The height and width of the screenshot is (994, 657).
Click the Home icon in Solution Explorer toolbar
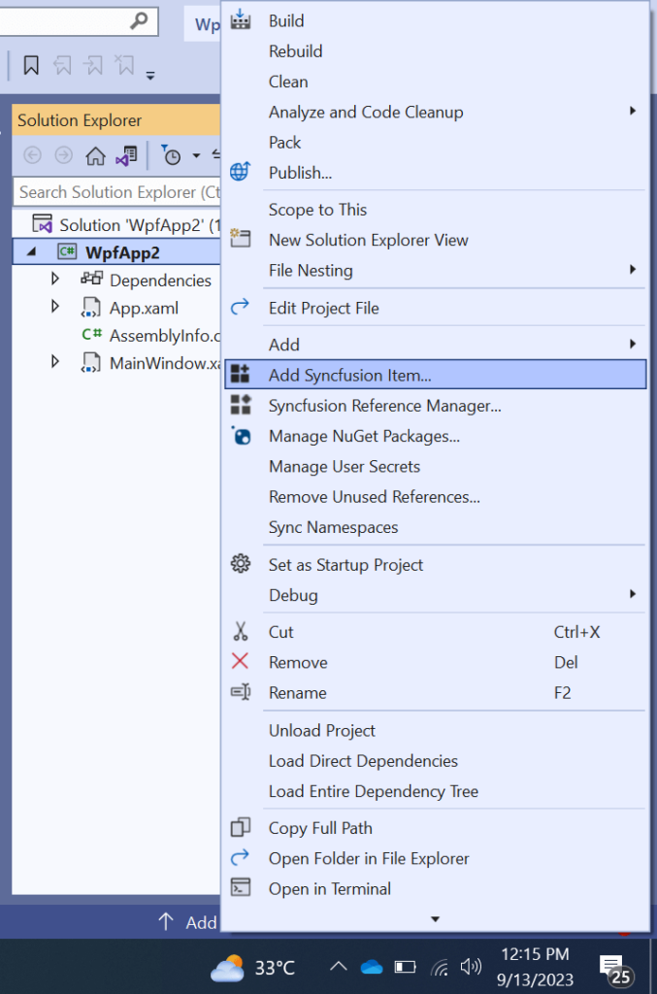[95, 155]
